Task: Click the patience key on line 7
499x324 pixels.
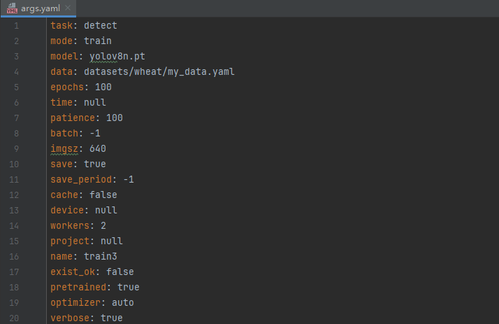Action: pos(73,118)
